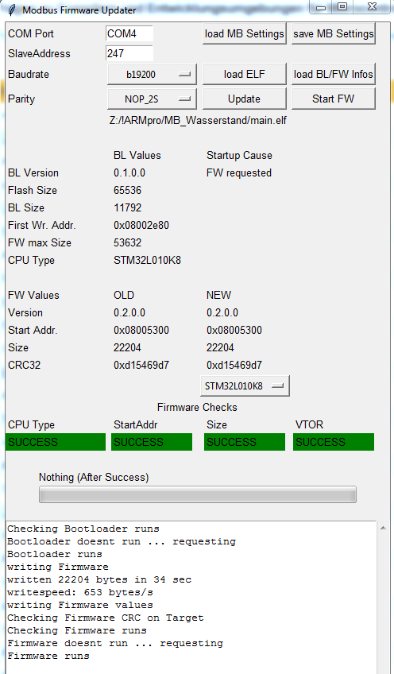Click the load ELF button

245,75
